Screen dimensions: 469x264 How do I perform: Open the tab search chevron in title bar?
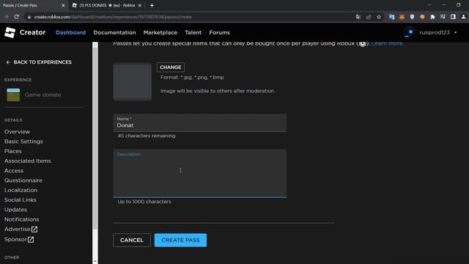tap(429, 5)
